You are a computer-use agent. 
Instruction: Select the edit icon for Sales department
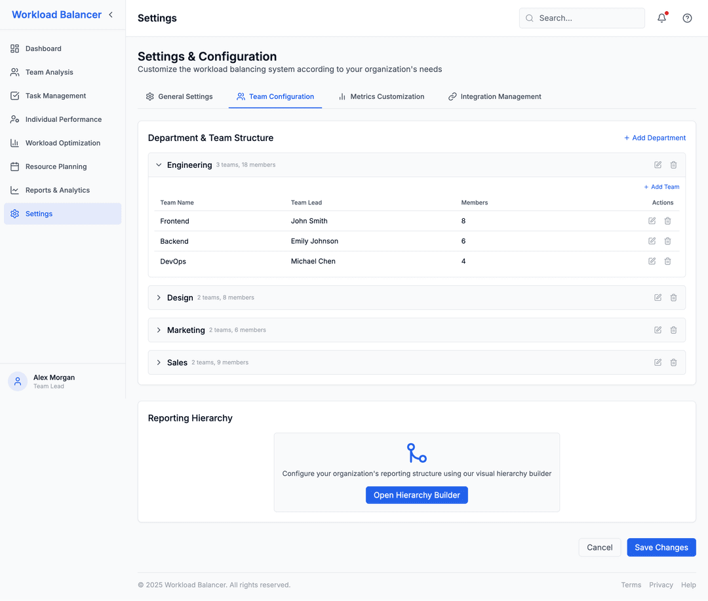[658, 362]
